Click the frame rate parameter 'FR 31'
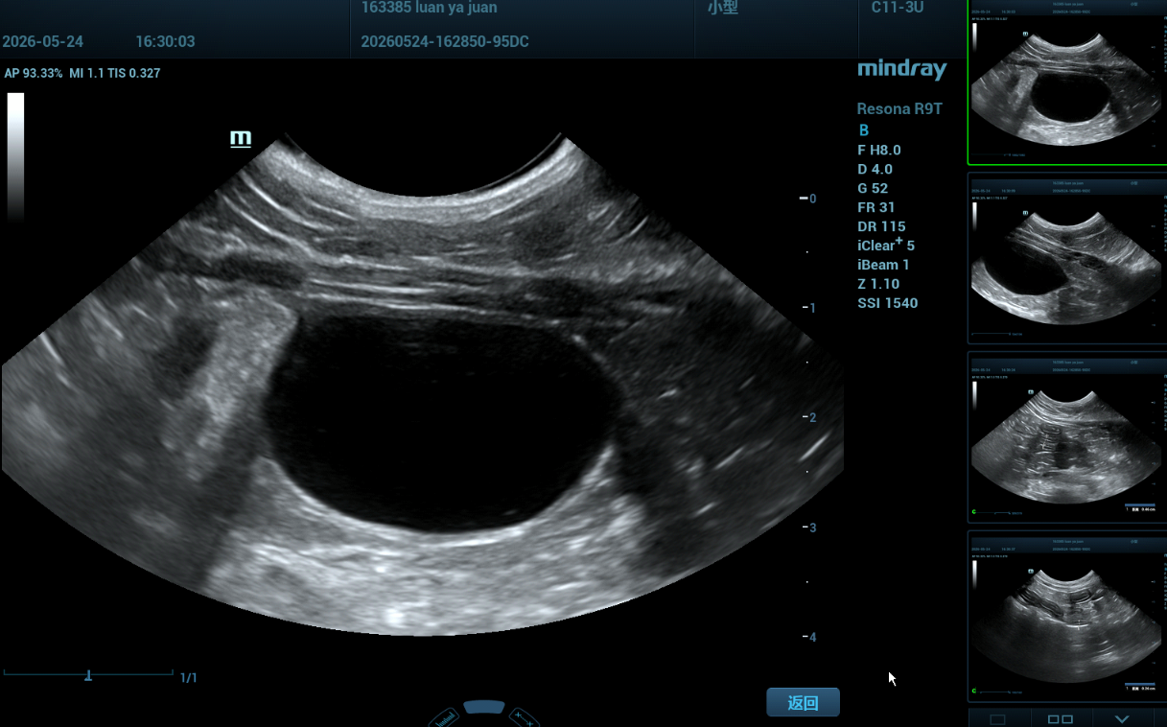This screenshot has height=727, width=1167. (876, 207)
